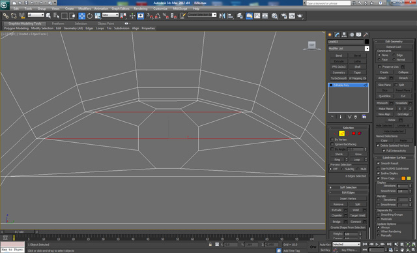Open the MAXScript menu
Screen dimensions: 417x253
coord(180,8)
